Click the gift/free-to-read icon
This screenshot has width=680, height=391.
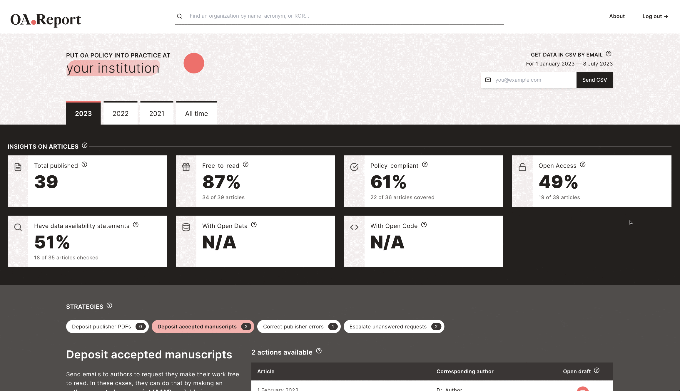pos(186,167)
